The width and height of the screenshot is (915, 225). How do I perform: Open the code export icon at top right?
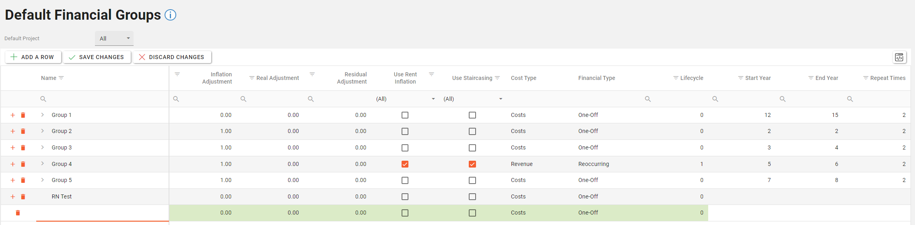[899, 57]
